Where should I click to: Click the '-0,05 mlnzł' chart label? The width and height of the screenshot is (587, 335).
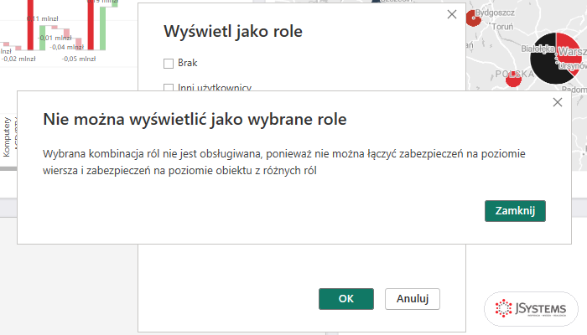[x=79, y=59]
